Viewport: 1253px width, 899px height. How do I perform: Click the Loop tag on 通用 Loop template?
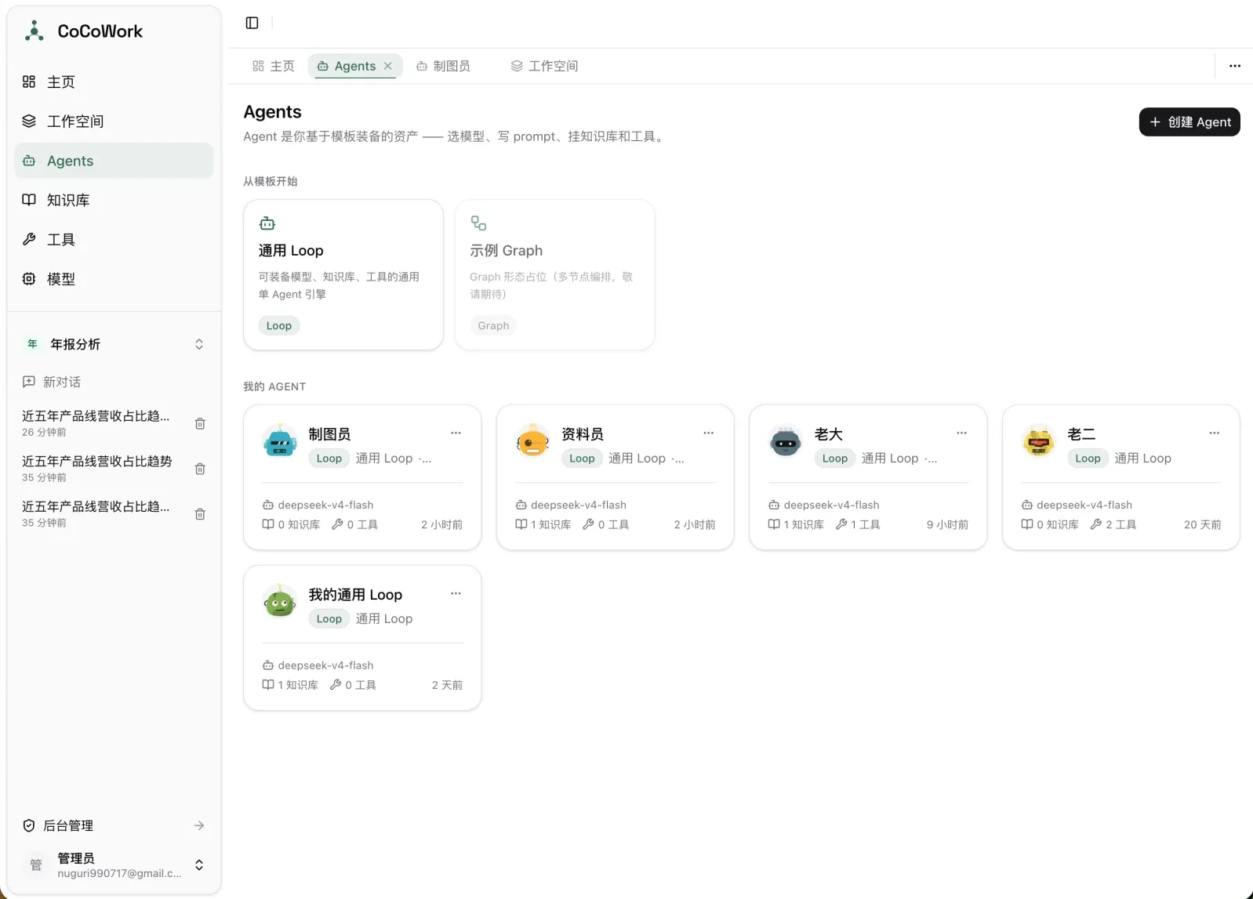[x=278, y=325]
